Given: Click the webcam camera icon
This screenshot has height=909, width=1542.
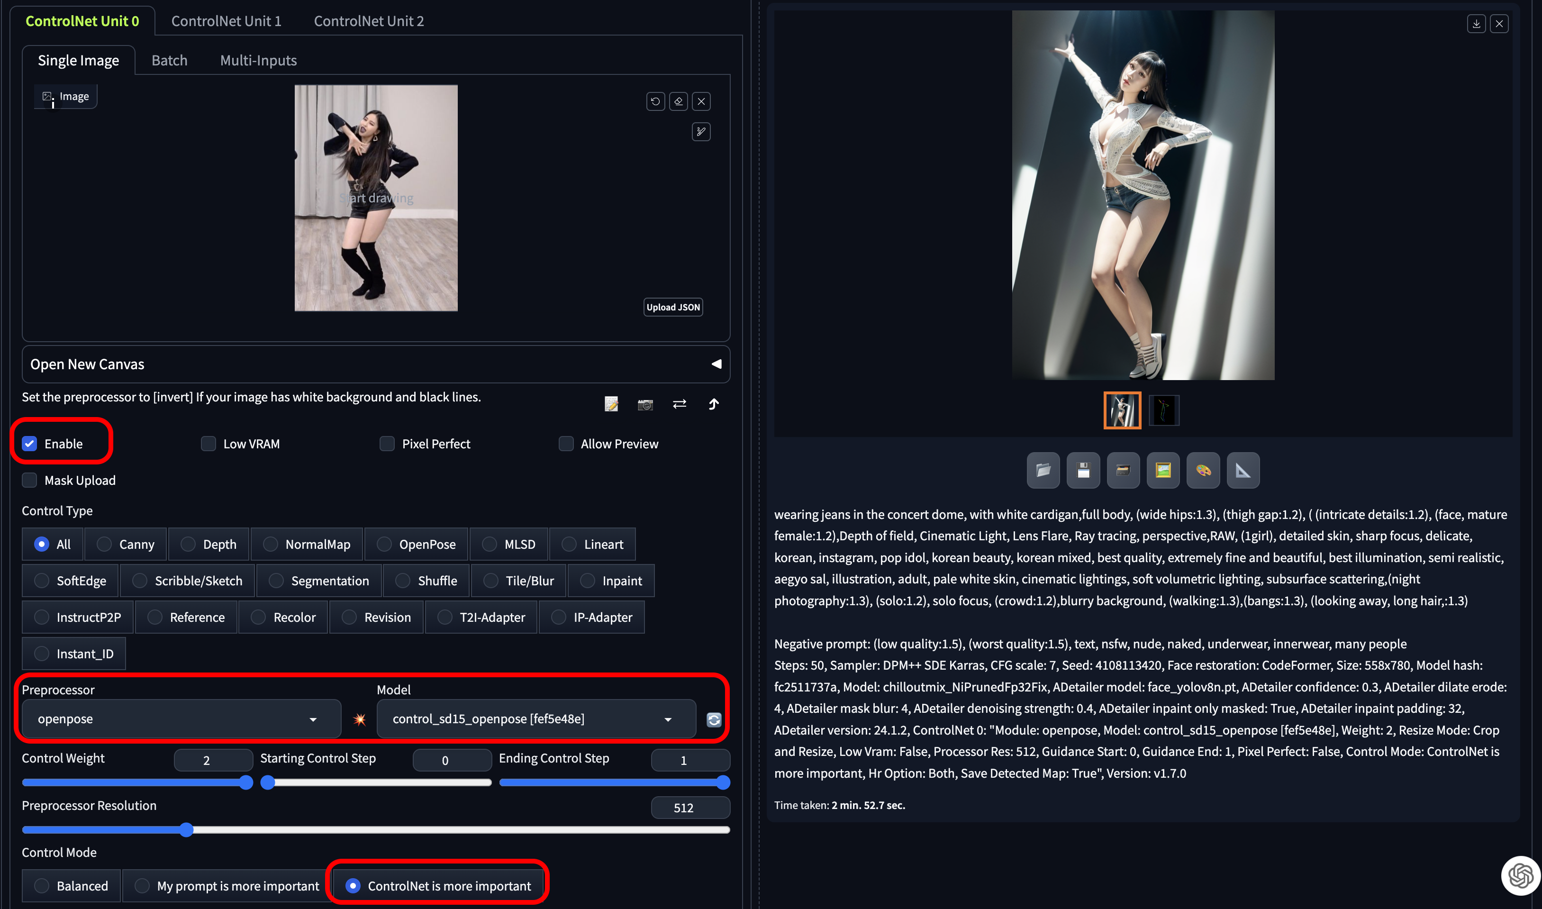Looking at the screenshot, I should pos(645,404).
